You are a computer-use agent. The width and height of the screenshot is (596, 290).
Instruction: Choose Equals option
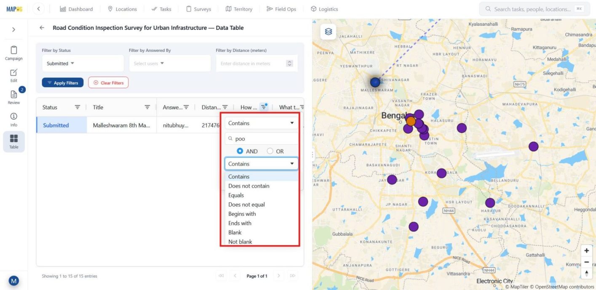click(261, 195)
